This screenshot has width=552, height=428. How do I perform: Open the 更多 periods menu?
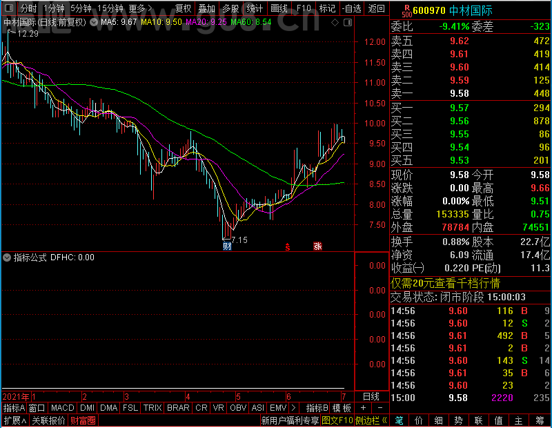click(x=140, y=8)
